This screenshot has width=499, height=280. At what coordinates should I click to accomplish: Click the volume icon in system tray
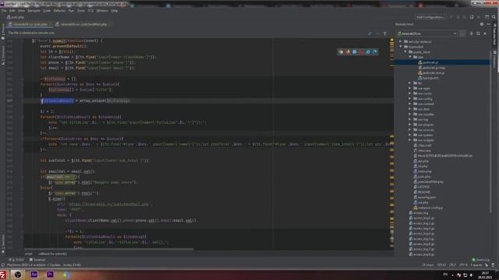(471, 275)
